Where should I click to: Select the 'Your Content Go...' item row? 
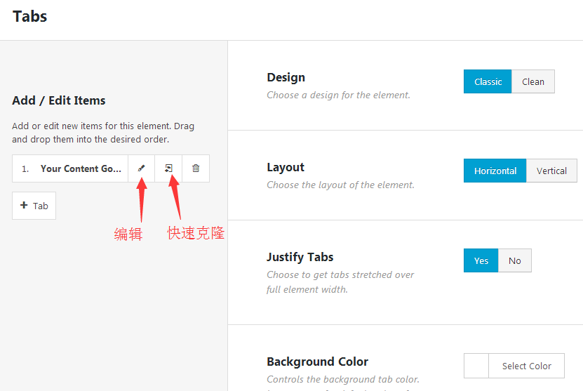point(70,168)
